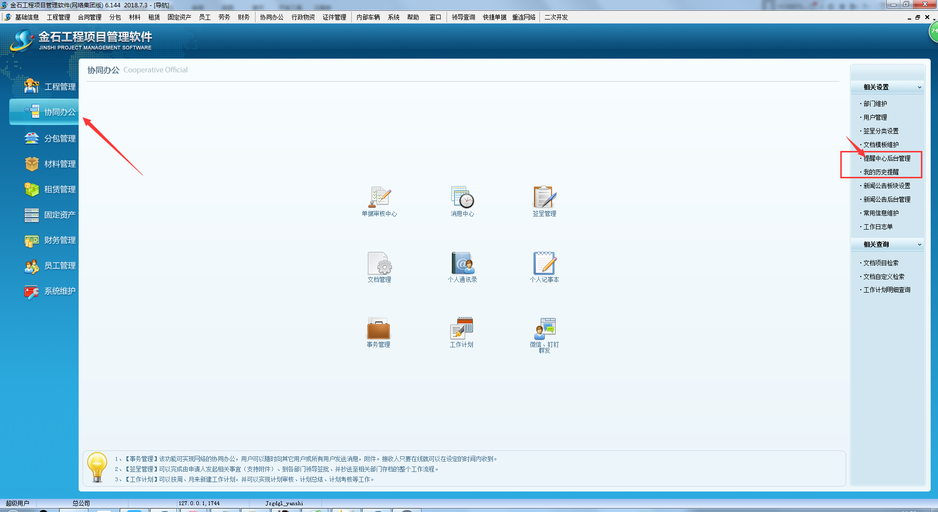Click the Jinshi software logo

pyautogui.click(x=81, y=41)
